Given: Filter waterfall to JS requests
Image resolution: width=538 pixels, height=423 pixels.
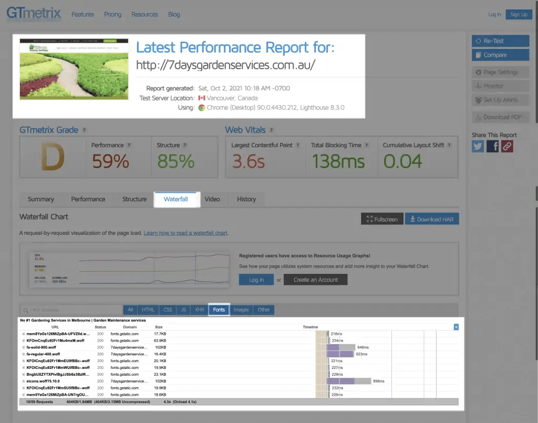Looking at the screenshot, I should pos(183,310).
